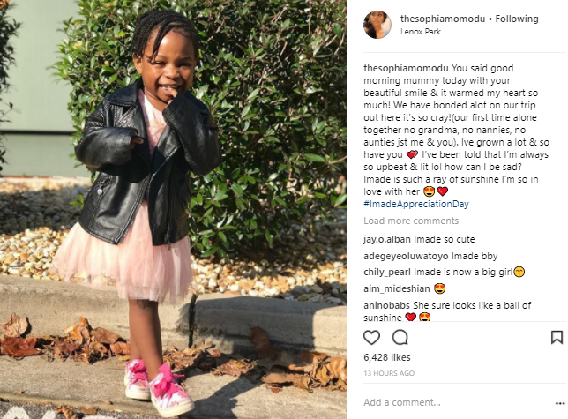This screenshot has width=568, height=419.
Task: Like the post with the heart icon
Action: (371, 338)
